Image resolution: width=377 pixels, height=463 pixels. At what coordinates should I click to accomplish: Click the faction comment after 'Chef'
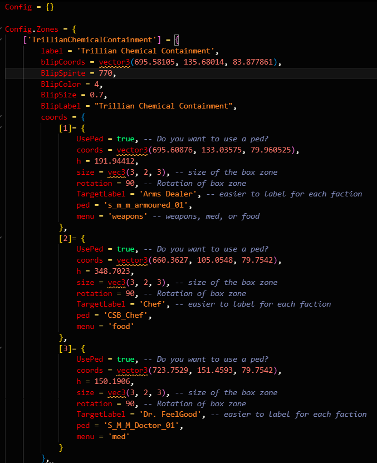click(254, 304)
